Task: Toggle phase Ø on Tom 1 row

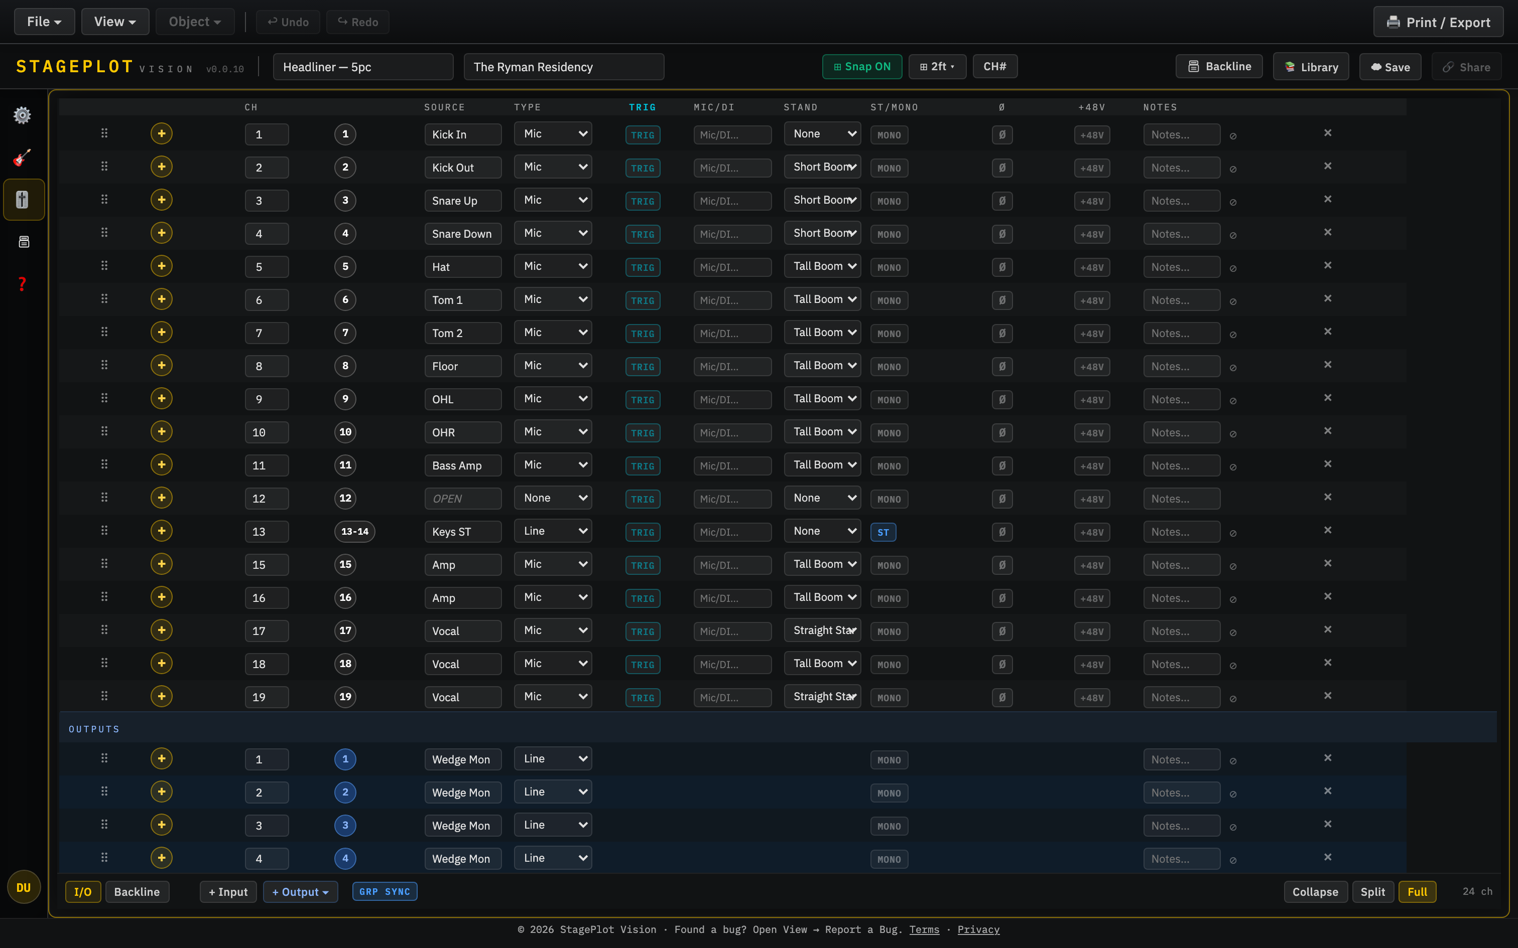Action: 1002,300
